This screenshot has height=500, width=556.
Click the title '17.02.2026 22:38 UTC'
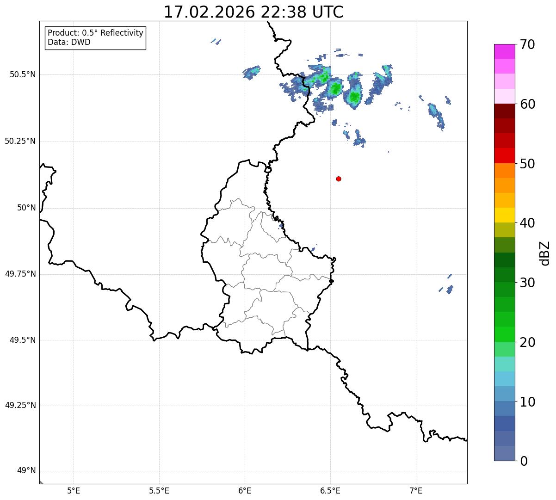coord(253,12)
